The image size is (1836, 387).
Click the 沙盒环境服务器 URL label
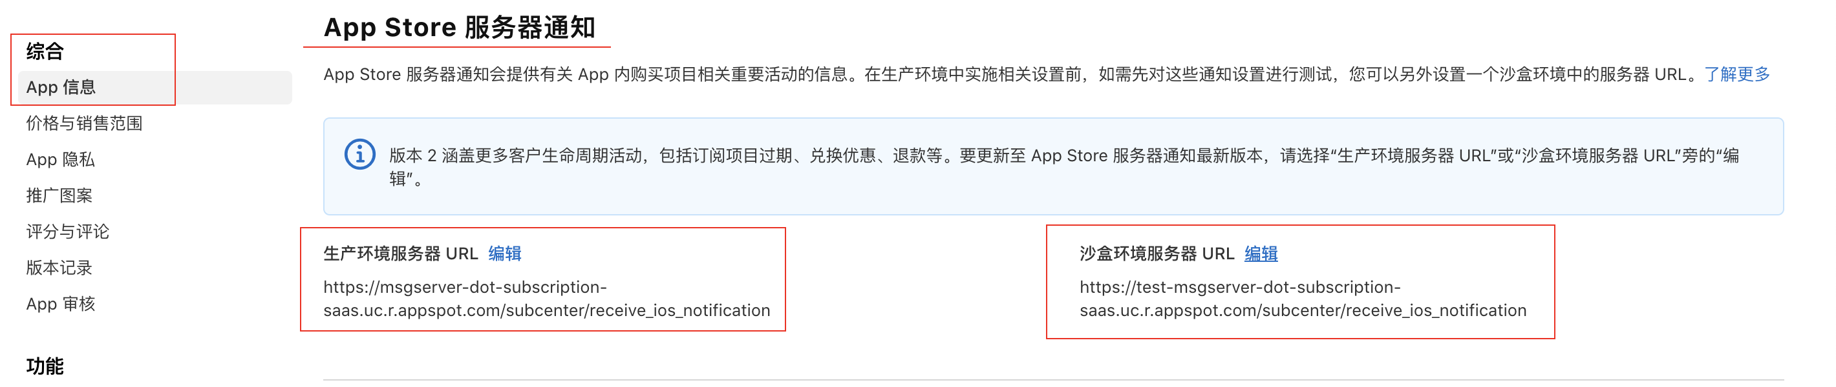coord(1156,254)
